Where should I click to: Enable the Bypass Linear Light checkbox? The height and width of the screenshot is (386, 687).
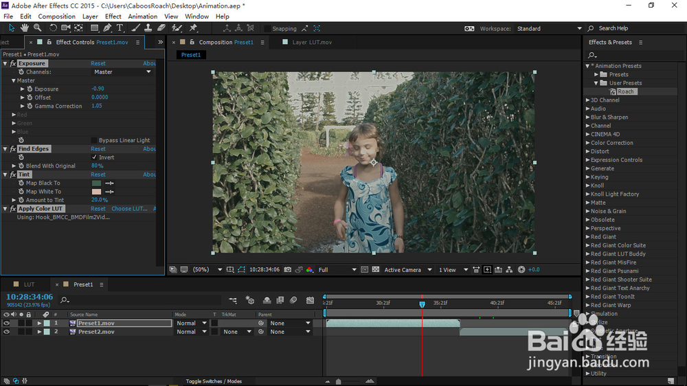(94, 140)
